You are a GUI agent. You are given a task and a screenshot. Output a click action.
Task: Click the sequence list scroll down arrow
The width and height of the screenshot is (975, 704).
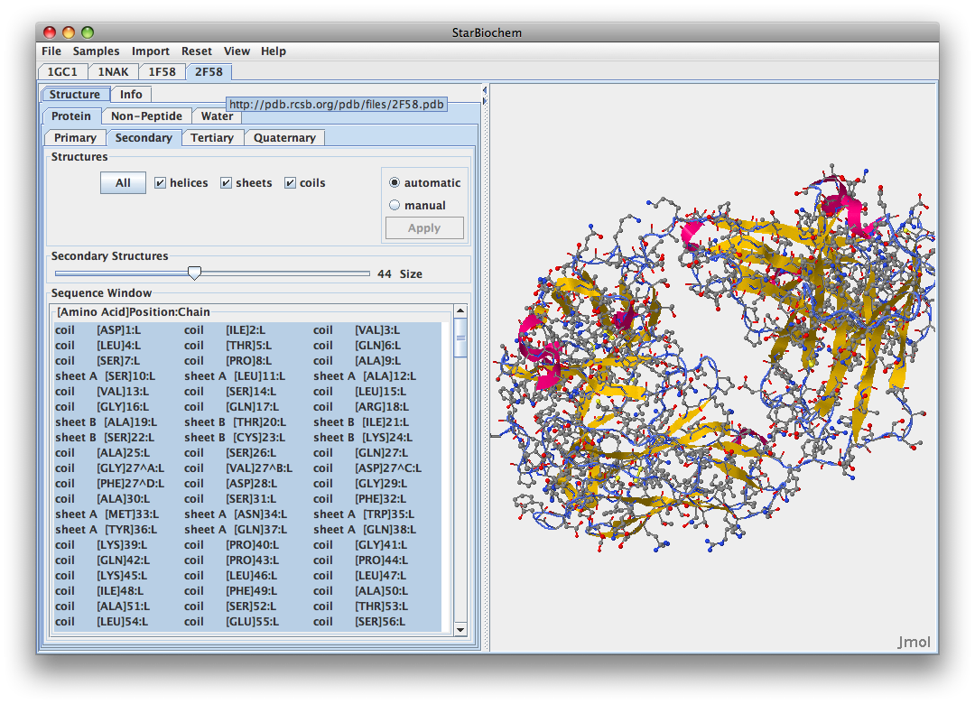[460, 629]
